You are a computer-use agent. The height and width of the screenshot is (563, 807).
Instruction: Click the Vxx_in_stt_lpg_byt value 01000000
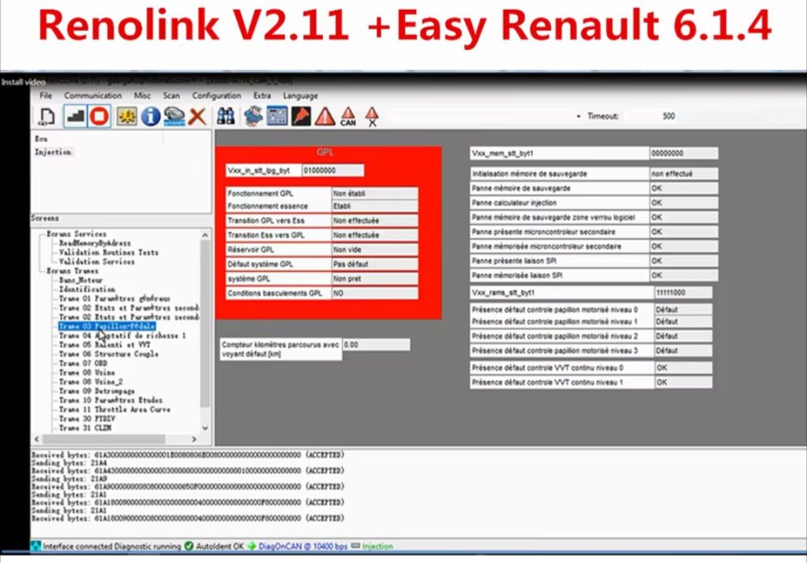pos(333,170)
